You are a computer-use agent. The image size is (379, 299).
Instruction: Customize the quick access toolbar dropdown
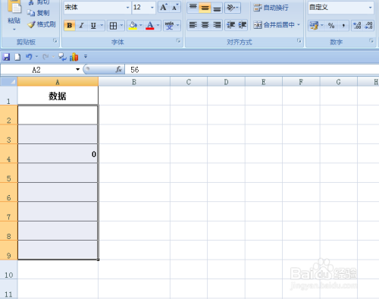(x=86, y=56)
